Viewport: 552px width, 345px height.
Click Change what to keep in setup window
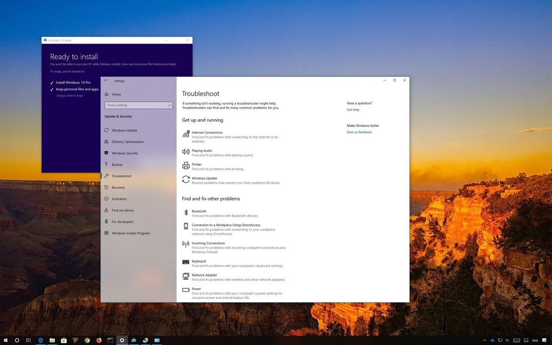[68, 95]
